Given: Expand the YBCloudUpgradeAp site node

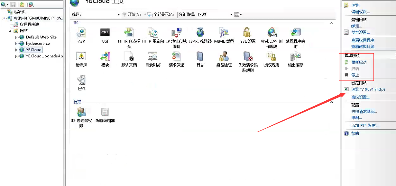Looking at the screenshot, I should (16, 56).
